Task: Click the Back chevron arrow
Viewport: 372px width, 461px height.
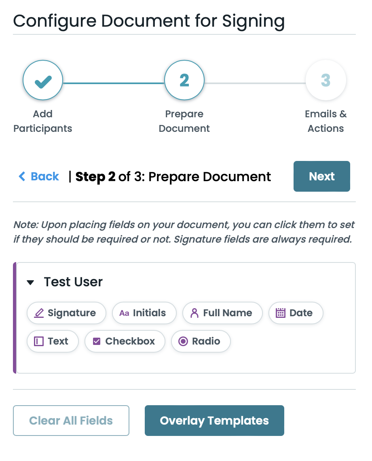Action: point(22,176)
